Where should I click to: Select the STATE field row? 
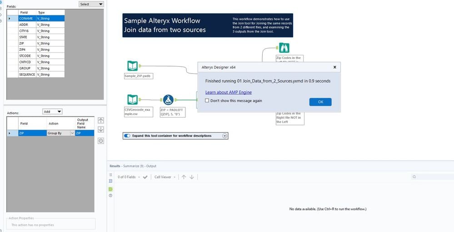click(35, 37)
